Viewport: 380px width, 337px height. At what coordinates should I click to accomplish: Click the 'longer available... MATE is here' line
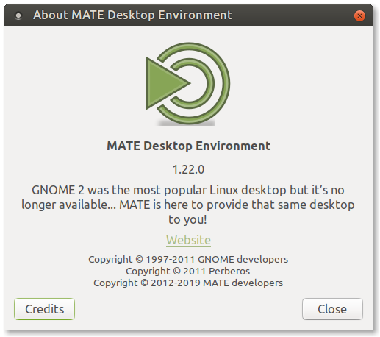click(x=188, y=205)
